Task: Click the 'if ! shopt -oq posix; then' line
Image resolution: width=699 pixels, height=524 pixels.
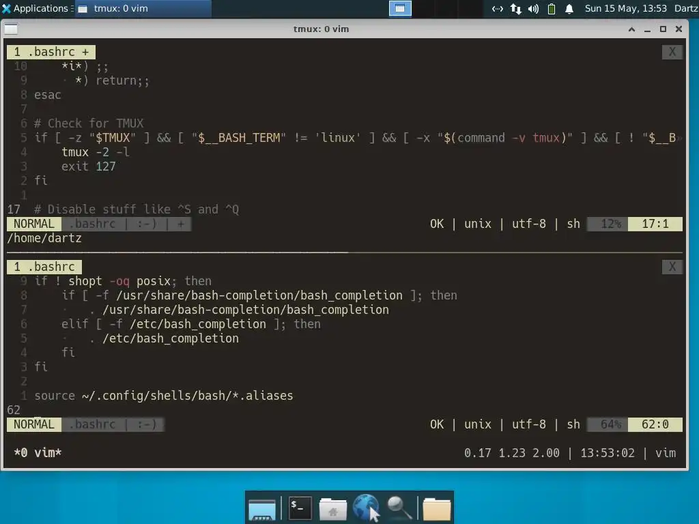Action: pos(123,281)
